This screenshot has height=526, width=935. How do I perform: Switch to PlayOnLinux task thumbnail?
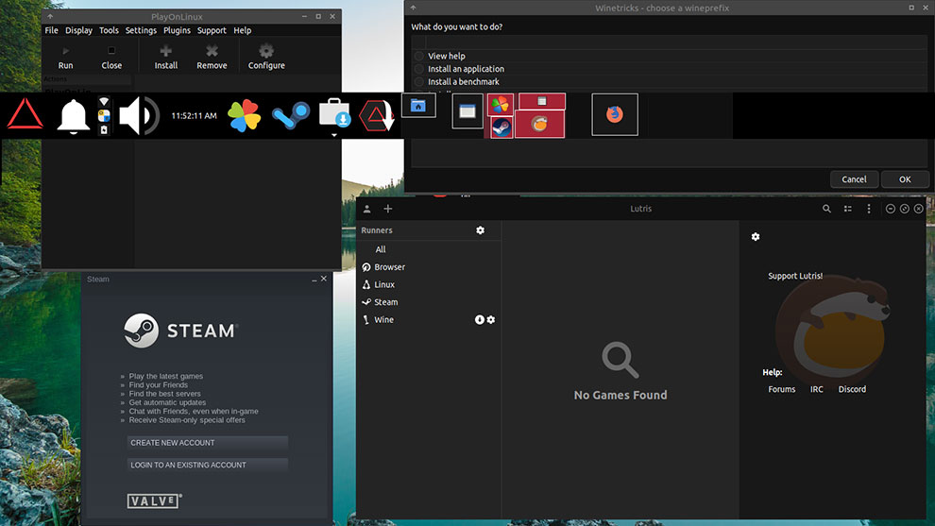500,105
